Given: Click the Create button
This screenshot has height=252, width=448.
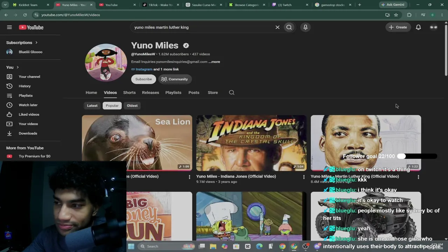Looking at the screenshot, I should pos(398,27).
